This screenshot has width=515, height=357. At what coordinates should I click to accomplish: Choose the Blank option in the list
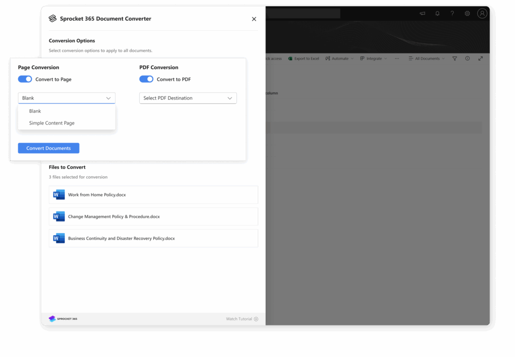(67, 111)
